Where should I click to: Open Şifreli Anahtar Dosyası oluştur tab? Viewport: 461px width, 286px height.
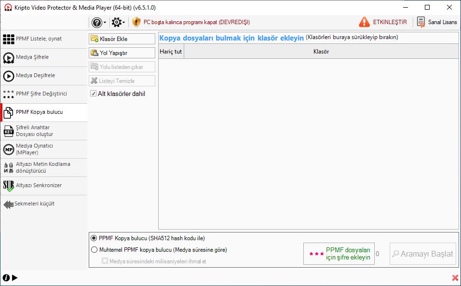pos(44,131)
